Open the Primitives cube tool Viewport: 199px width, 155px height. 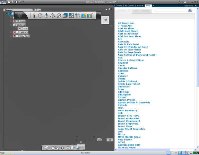(x=40, y=15)
